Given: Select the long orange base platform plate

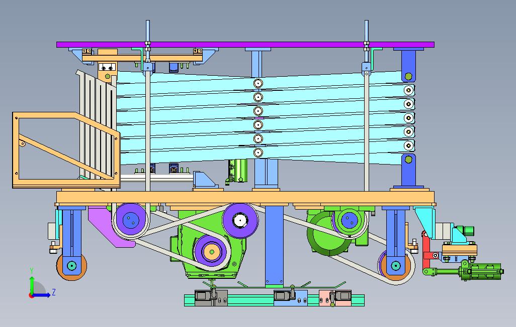Looking at the screenshot, I should tap(245, 197).
